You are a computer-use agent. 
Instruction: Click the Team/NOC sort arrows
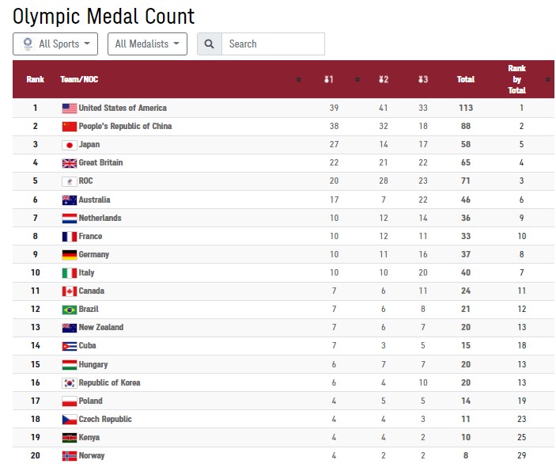[x=298, y=79]
